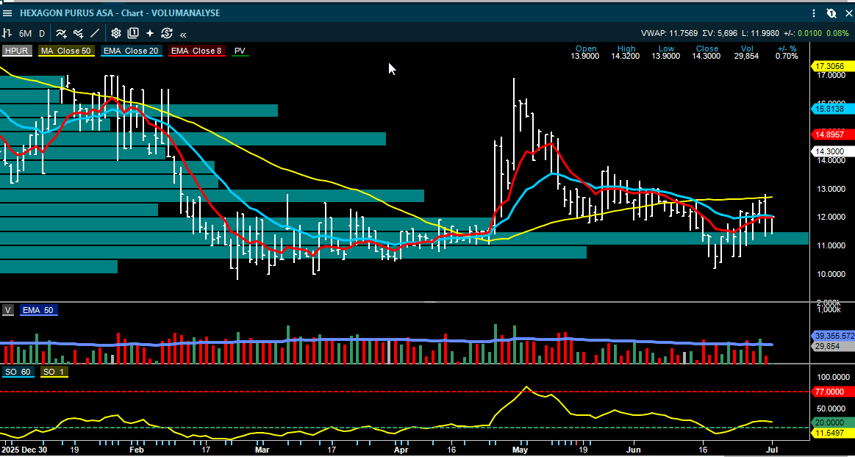
Task: Select the V volume panel label
Action: [x=7, y=310]
